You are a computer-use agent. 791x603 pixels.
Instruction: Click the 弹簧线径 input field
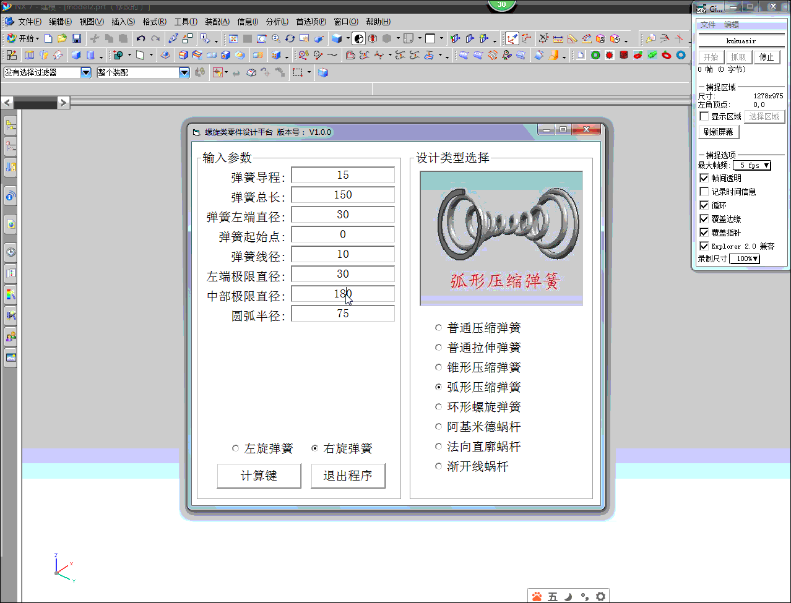tap(343, 254)
